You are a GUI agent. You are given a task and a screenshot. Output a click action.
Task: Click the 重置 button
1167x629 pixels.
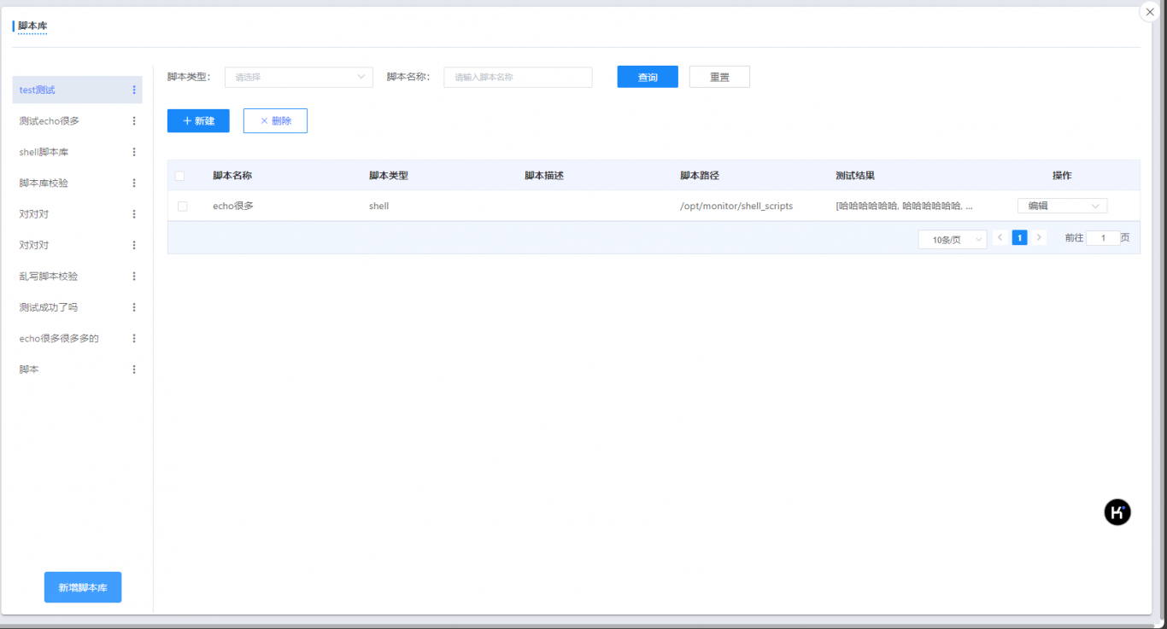[719, 77]
